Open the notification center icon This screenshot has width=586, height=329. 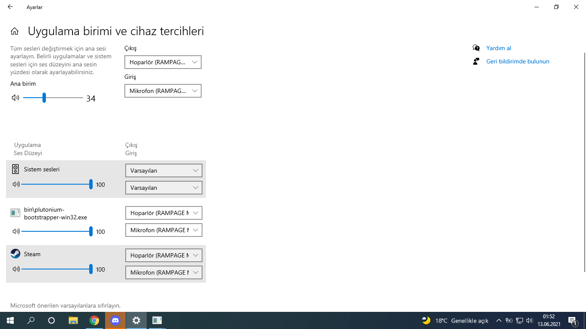(572, 320)
